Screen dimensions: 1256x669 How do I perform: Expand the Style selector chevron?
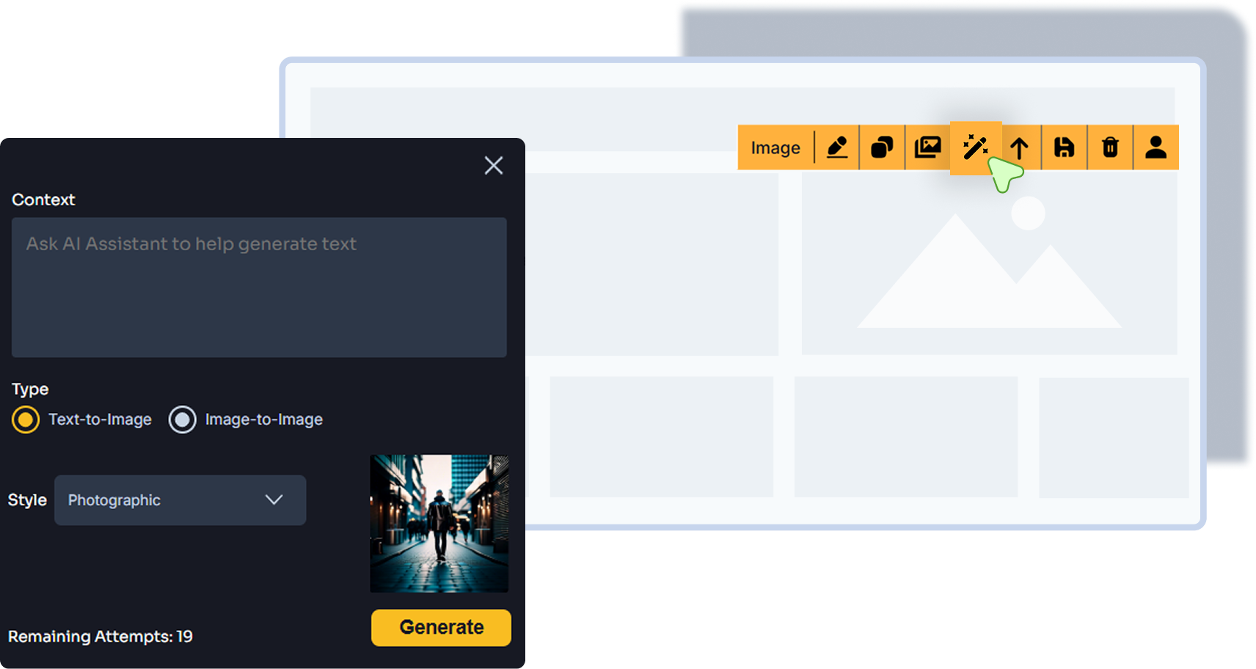[274, 500]
